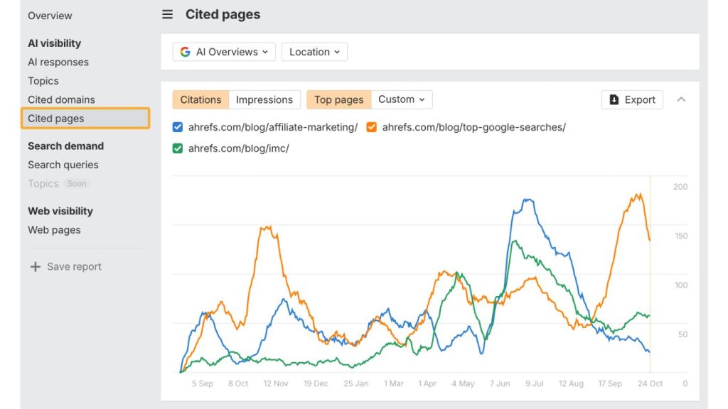Click the download icon in Export button
728x409 pixels.
click(614, 99)
